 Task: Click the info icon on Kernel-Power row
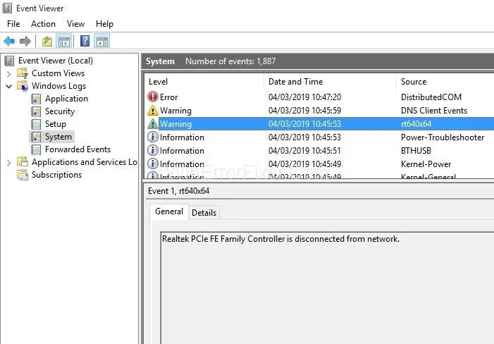(153, 164)
